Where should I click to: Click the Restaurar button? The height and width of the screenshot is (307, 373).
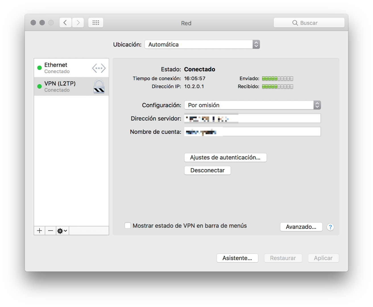pyautogui.click(x=283, y=258)
